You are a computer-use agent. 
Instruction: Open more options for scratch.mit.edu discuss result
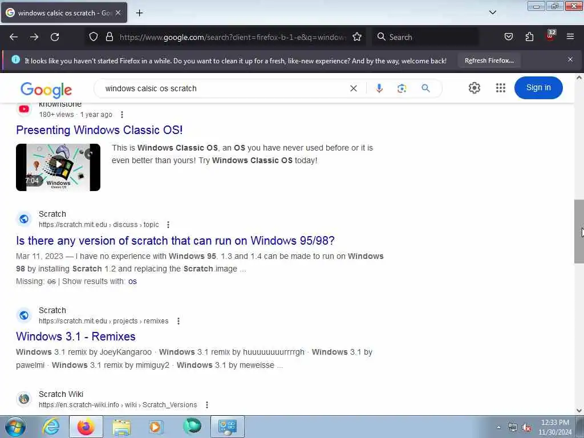click(168, 225)
